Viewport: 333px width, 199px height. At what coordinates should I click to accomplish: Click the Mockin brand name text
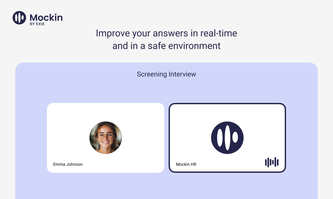point(46,17)
